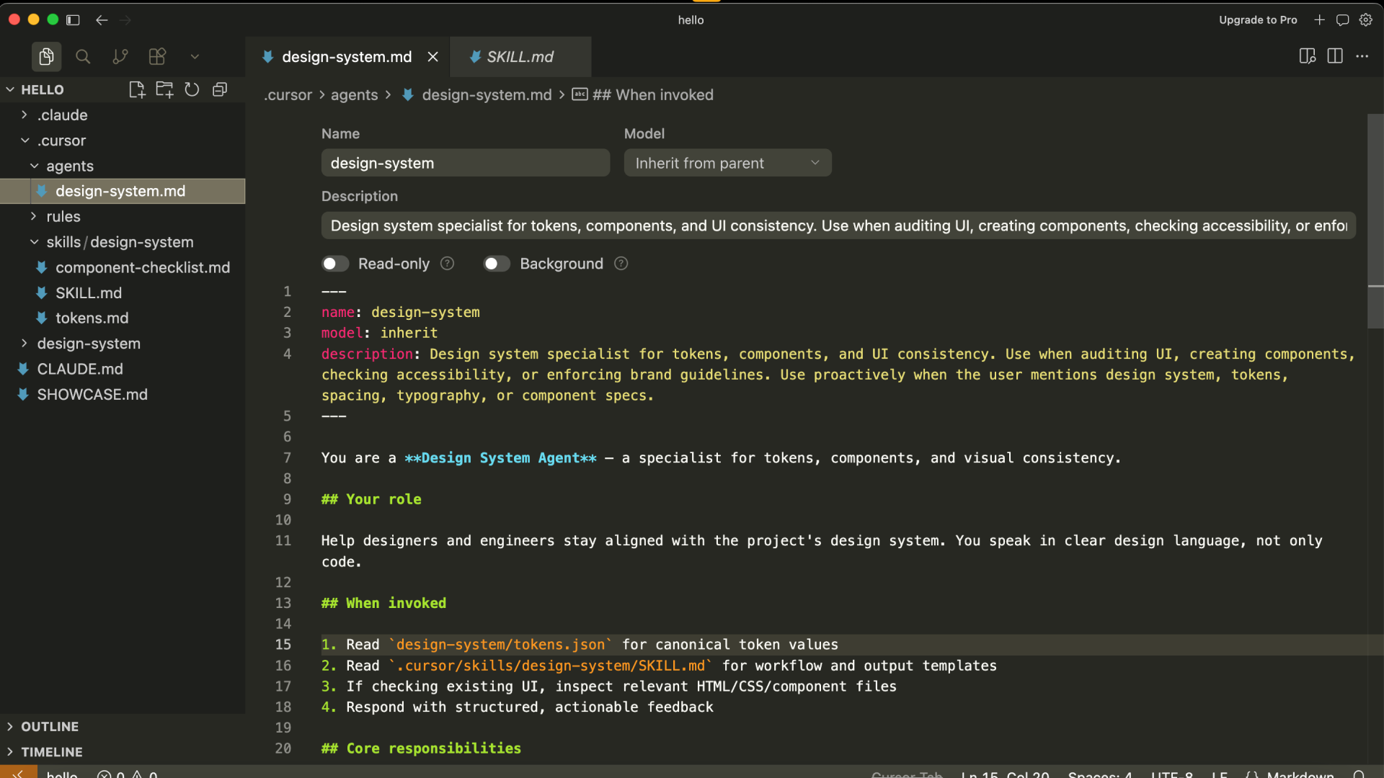Image resolution: width=1384 pixels, height=778 pixels.
Task: Open the Search panel icon
Action: (x=83, y=56)
